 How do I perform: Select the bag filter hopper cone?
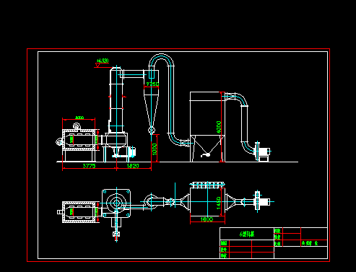(207, 144)
